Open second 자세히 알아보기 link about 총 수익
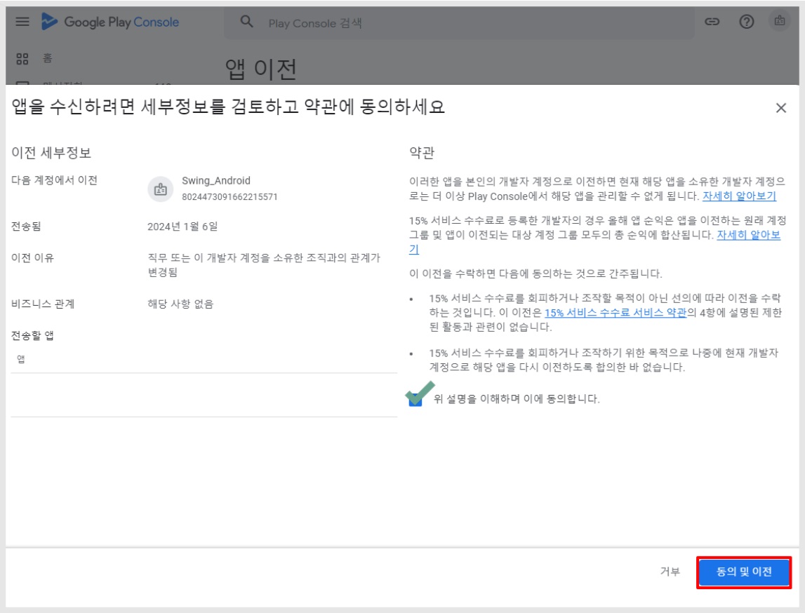 pos(749,235)
